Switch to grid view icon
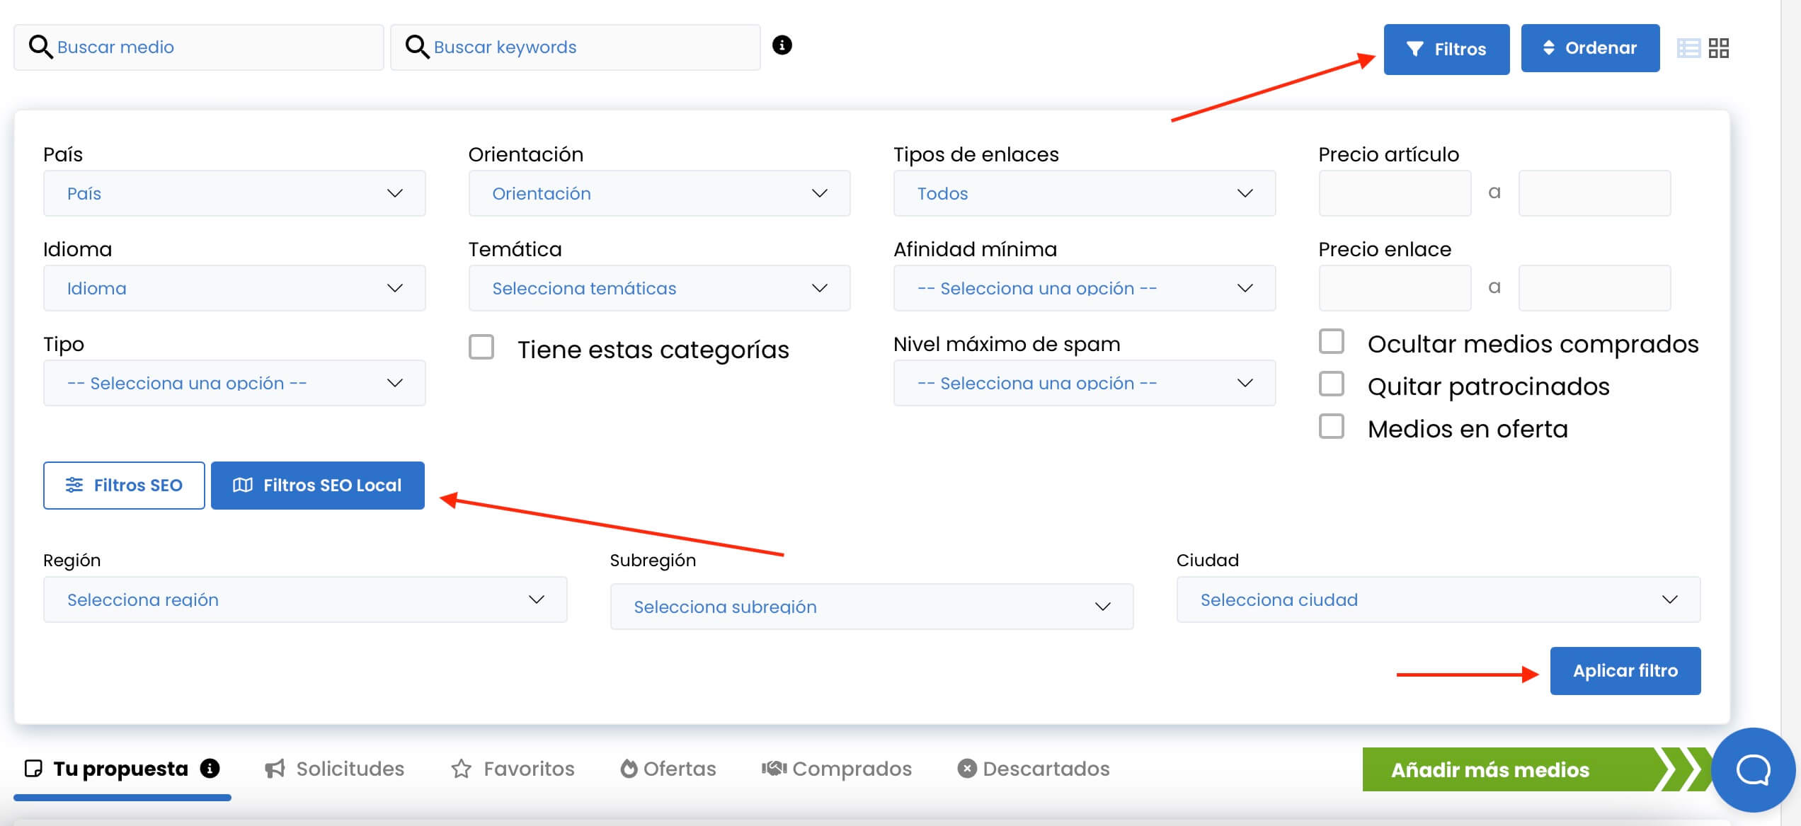This screenshot has height=826, width=1801. pyautogui.click(x=1719, y=48)
